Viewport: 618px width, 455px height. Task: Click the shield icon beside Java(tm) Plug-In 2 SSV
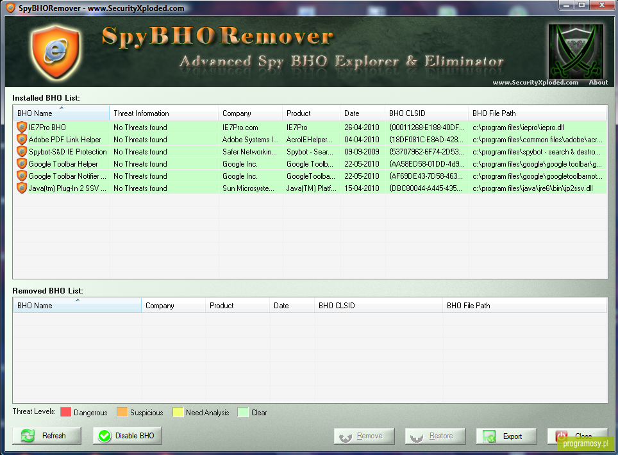click(x=22, y=188)
